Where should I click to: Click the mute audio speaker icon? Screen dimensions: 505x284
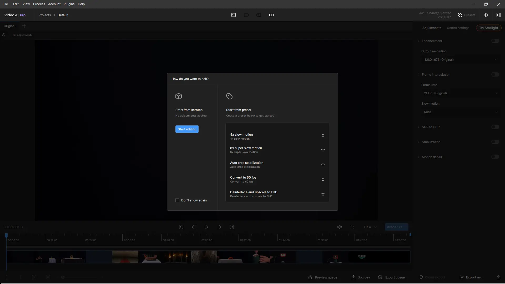339,227
